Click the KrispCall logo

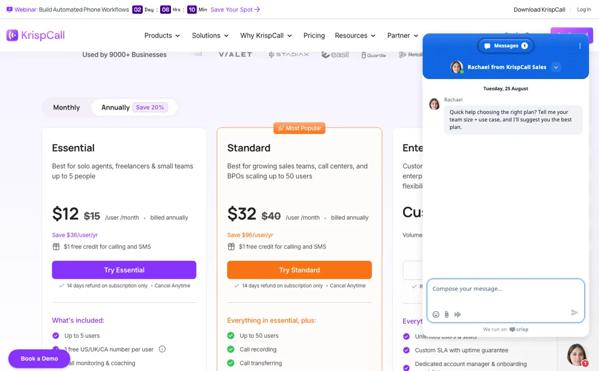pos(35,35)
